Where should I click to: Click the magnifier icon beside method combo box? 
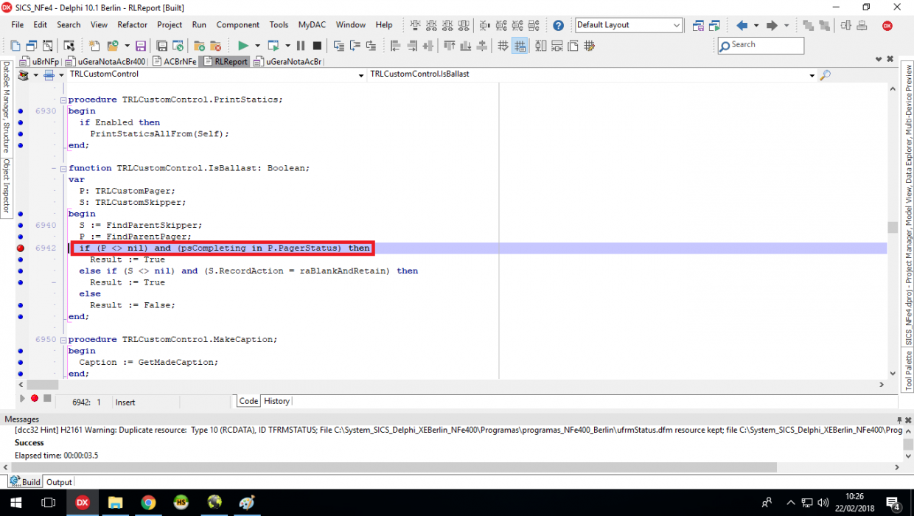pos(825,74)
